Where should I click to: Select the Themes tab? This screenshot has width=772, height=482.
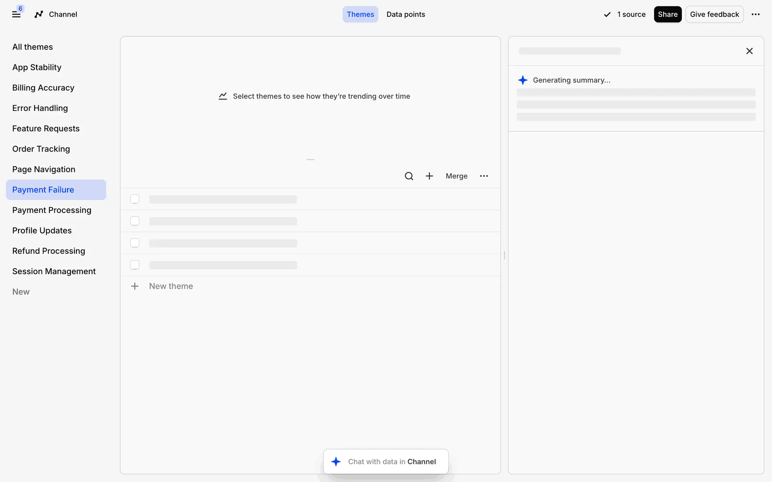click(x=360, y=14)
